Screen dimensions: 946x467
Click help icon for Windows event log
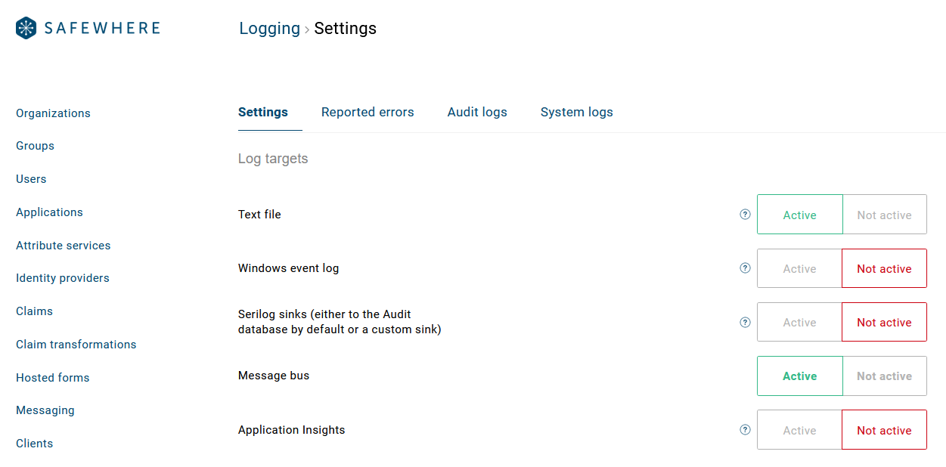point(745,268)
